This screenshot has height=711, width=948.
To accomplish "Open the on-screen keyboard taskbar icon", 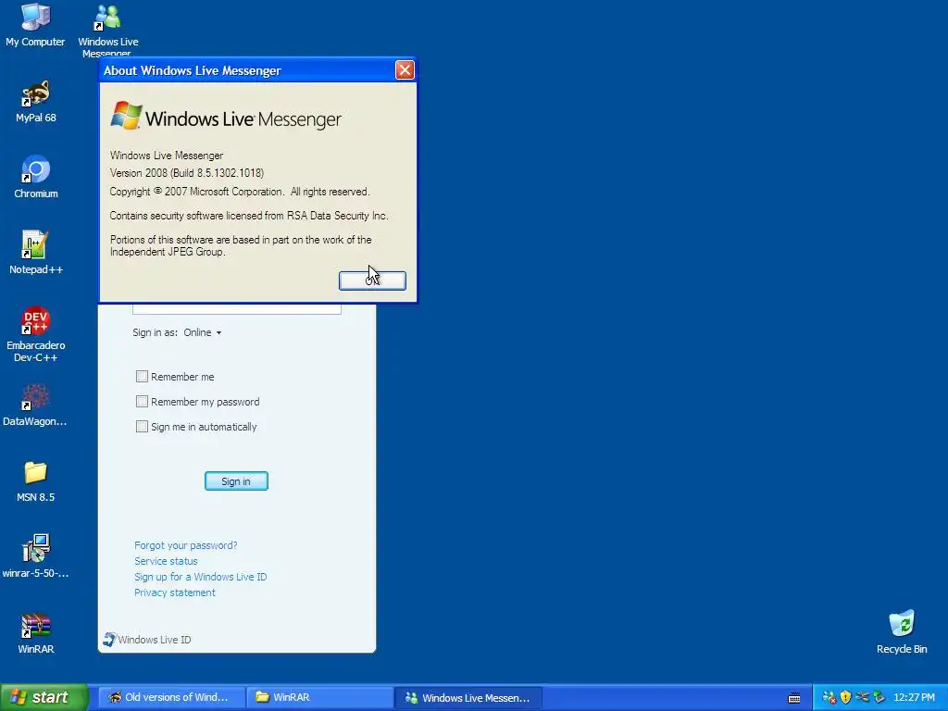I will tap(794, 698).
